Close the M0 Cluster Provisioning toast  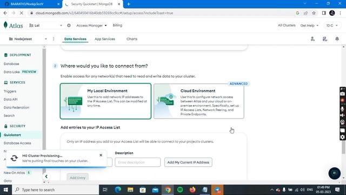pos(101,155)
